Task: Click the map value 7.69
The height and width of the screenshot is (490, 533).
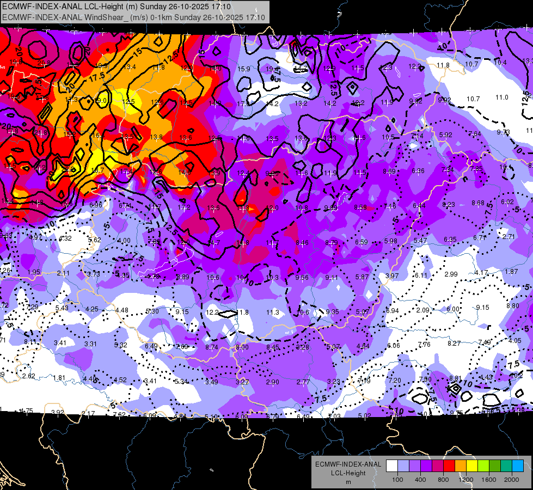Action: [x=182, y=346]
